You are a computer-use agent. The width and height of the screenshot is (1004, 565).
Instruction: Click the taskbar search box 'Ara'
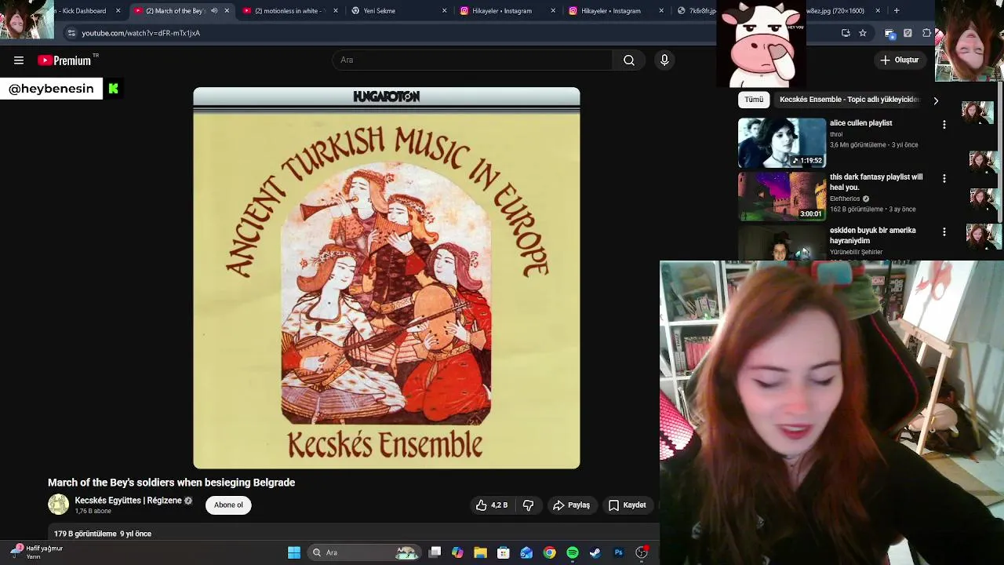coord(365,553)
